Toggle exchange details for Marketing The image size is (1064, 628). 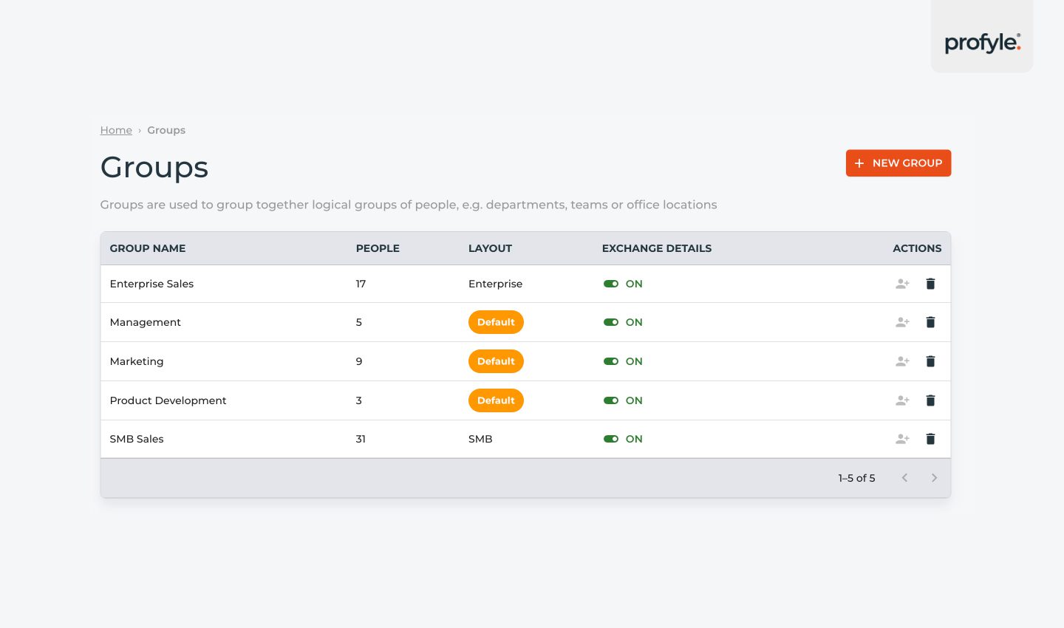611,361
